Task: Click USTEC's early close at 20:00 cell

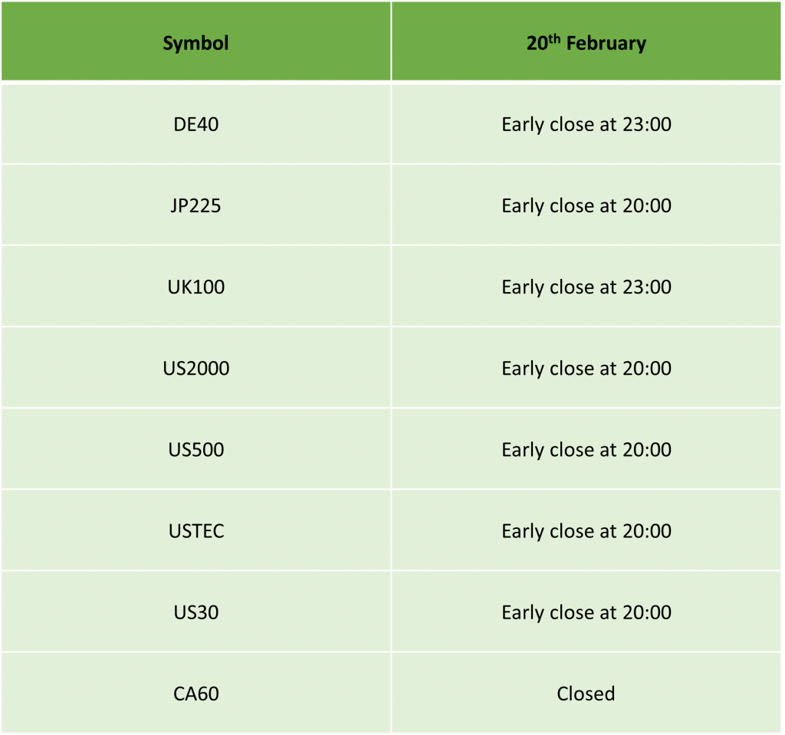Action: pyautogui.click(x=586, y=530)
